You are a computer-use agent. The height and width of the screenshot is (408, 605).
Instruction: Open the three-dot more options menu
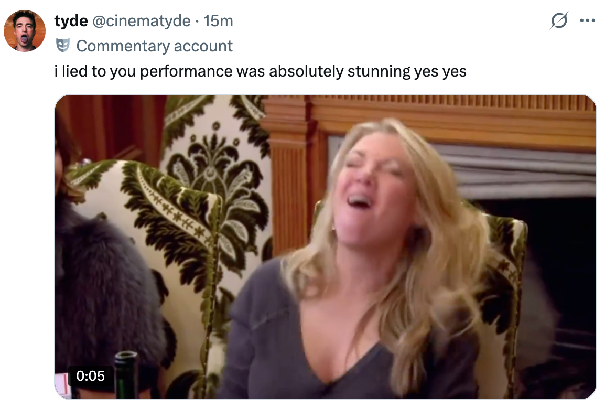(x=587, y=22)
